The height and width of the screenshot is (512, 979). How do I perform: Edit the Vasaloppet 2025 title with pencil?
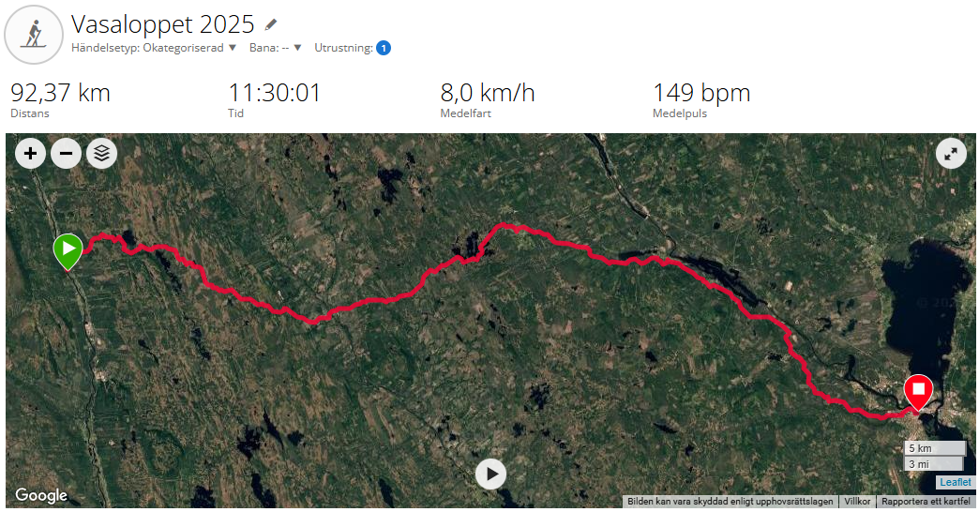coord(270,25)
